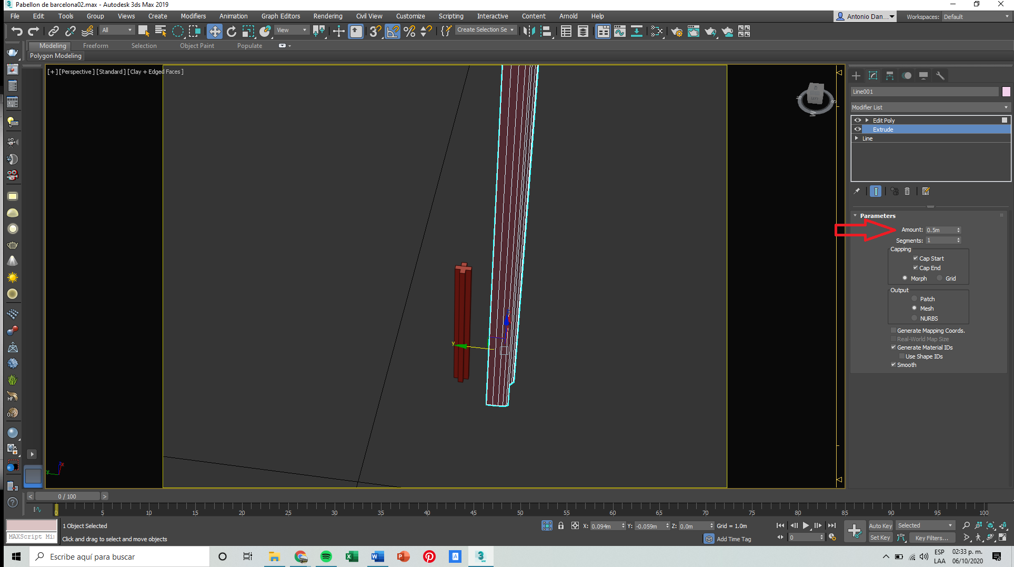Select the Grid capping radio button
1014x567 pixels.
[940, 278]
